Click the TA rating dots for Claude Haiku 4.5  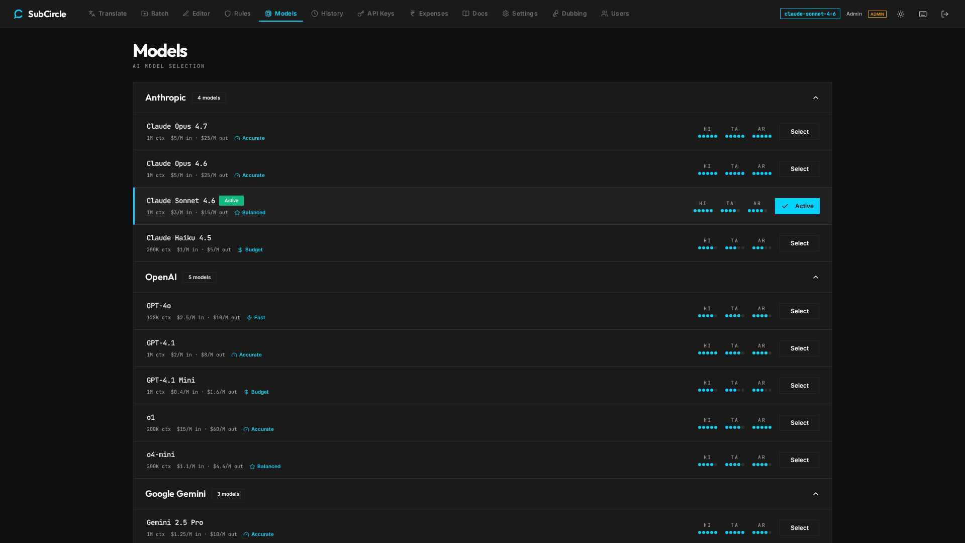735,248
